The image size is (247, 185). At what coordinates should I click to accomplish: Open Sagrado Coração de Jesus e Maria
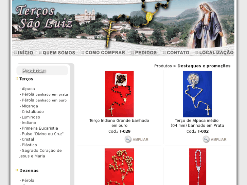coord(40,153)
